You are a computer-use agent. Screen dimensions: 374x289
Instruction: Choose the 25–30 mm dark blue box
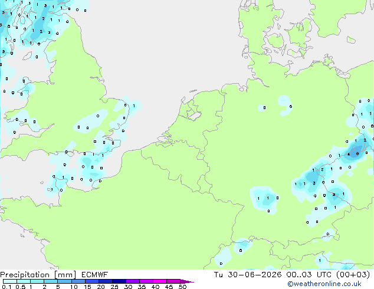[x=119, y=281]
